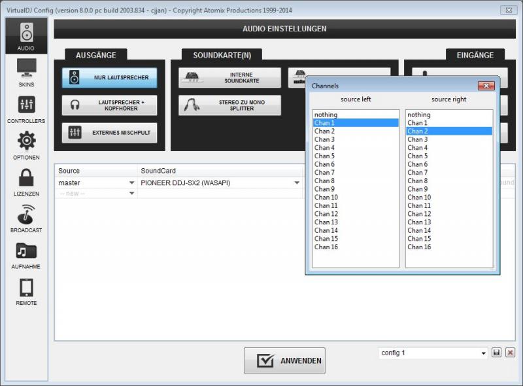Select Chan 16 in source right list
Image resolution: width=523 pixels, height=386 pixels.
point(449,247)
